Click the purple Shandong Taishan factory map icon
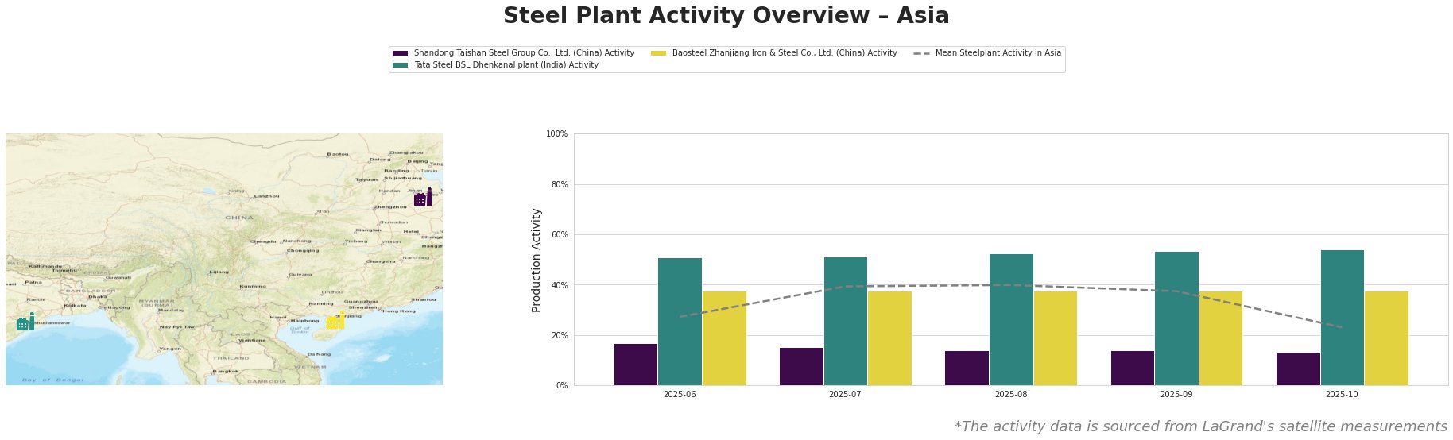 423,197
